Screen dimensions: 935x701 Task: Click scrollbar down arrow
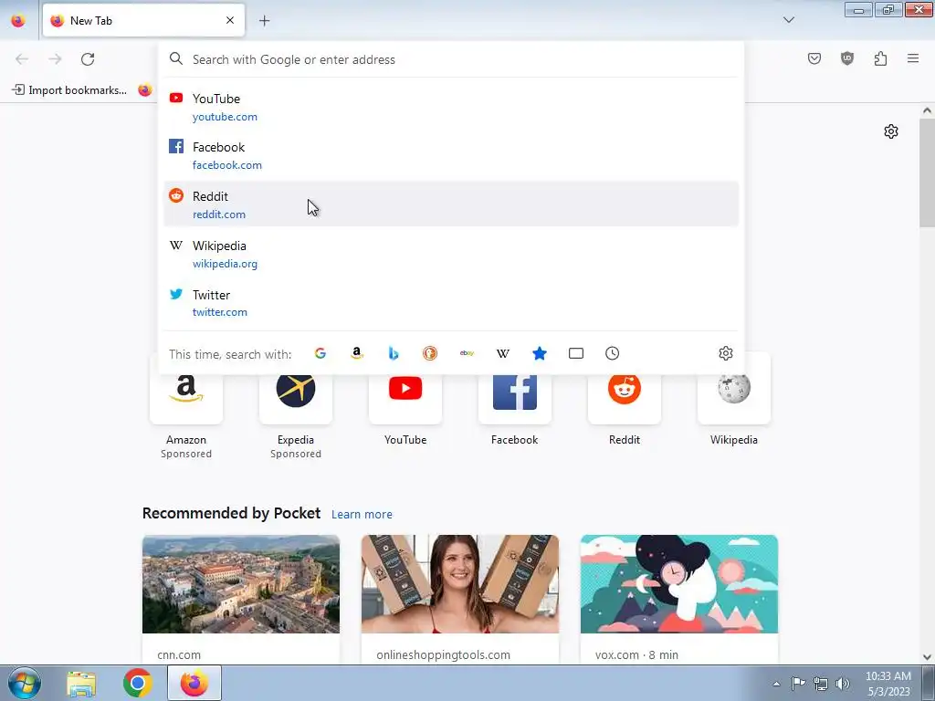coord(928,657)
